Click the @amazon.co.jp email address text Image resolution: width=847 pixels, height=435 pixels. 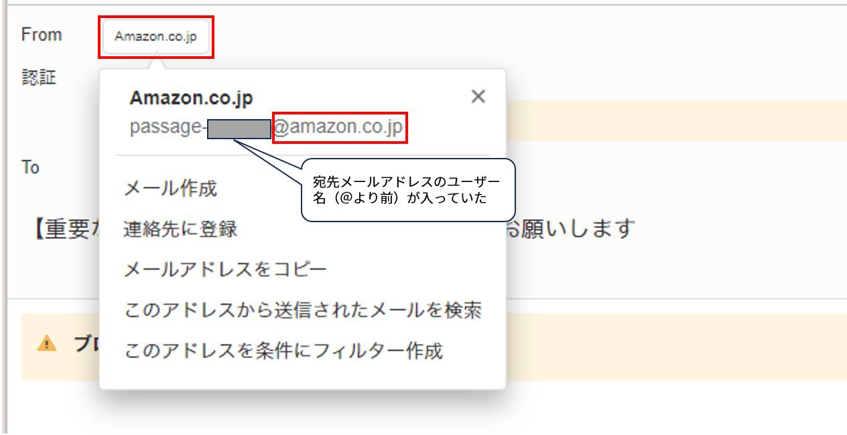click(339, 127)
